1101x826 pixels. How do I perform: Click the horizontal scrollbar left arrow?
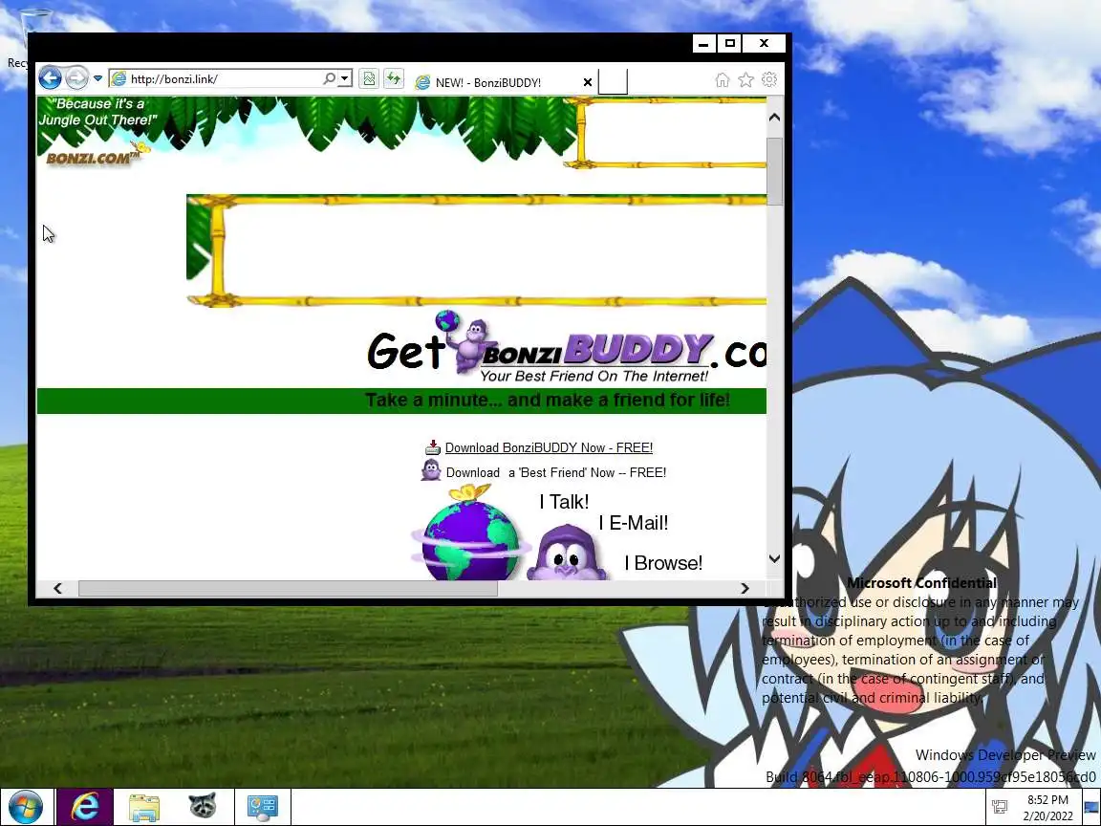(x=57, y=589)
